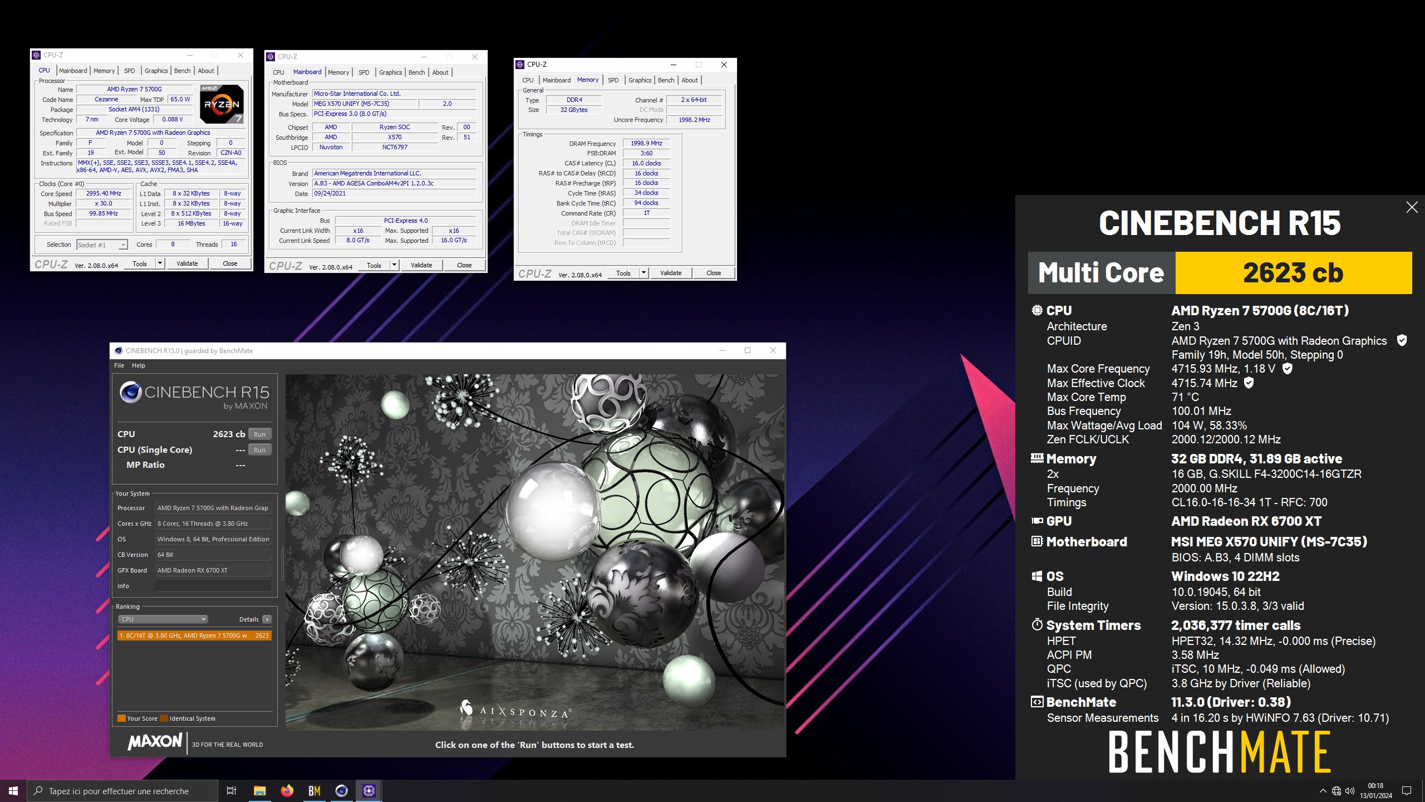The height and width of the screenshot is (802, 1425).
Task: Click the BenchMate version icon in the panel
Action: [1036, 702]
